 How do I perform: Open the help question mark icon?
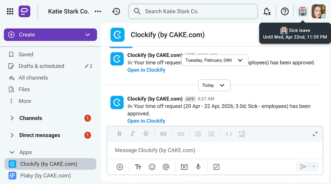(x=285, y=11)
